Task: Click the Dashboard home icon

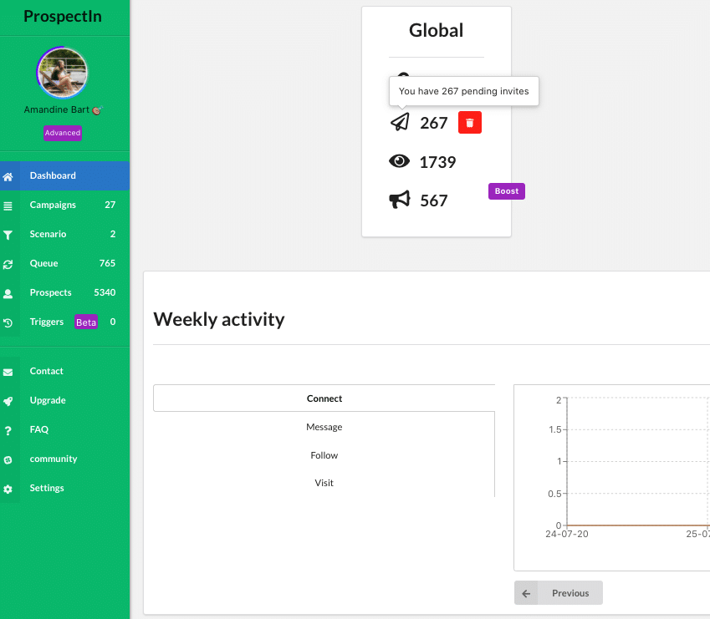Action: tap(8, 176)
